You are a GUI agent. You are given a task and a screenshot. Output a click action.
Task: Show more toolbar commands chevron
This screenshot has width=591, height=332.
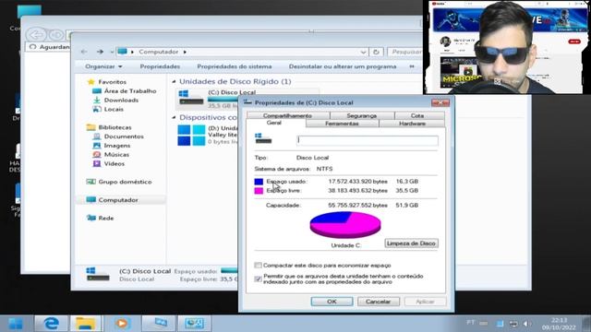pyautogui.click(x=412, y=66)
